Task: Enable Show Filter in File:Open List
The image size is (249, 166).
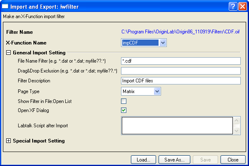Action: [123, 101]
